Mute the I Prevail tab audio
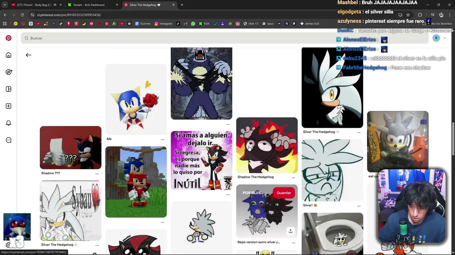 tap(55, 5)
